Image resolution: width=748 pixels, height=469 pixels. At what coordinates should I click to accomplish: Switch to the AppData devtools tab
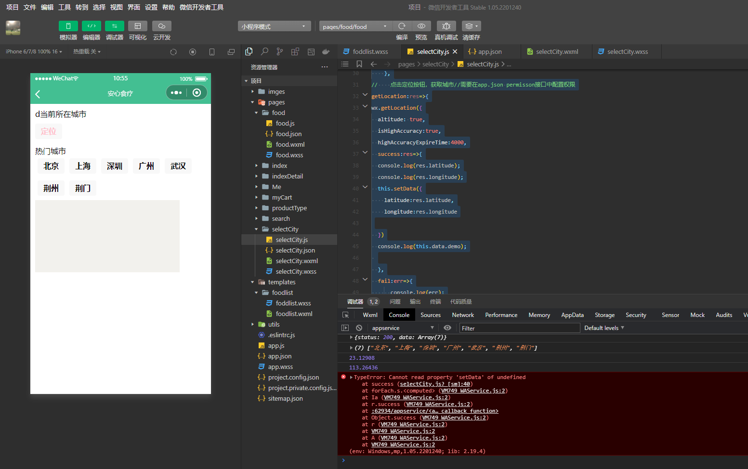click(x=572, y=315)
